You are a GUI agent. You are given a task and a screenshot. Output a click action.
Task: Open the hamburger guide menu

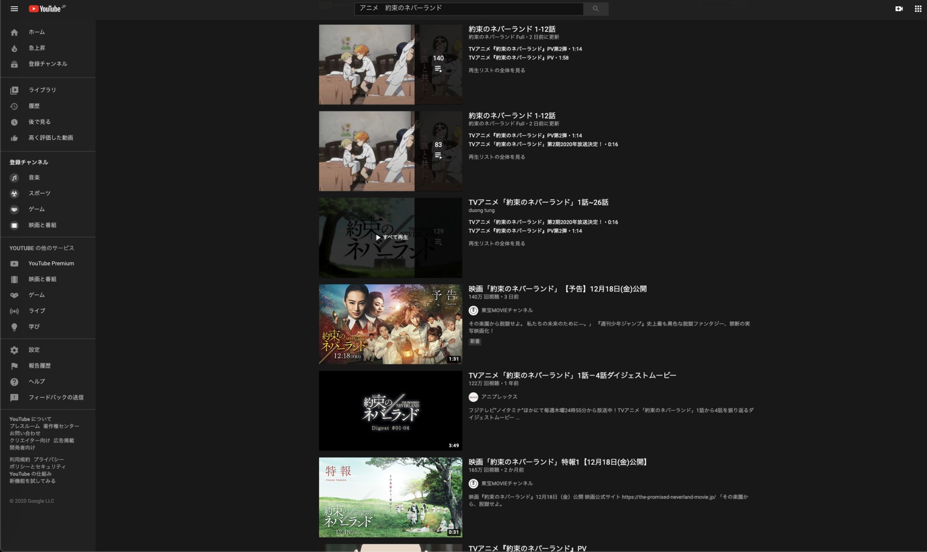coord(14,9)
